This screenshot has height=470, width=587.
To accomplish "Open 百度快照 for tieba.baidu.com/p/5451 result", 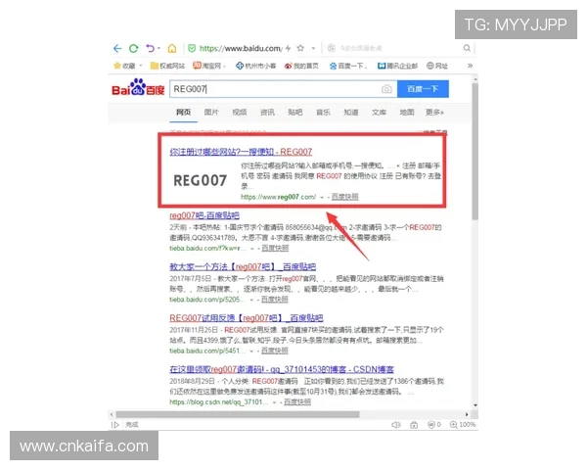I will (x=274, y=351).
